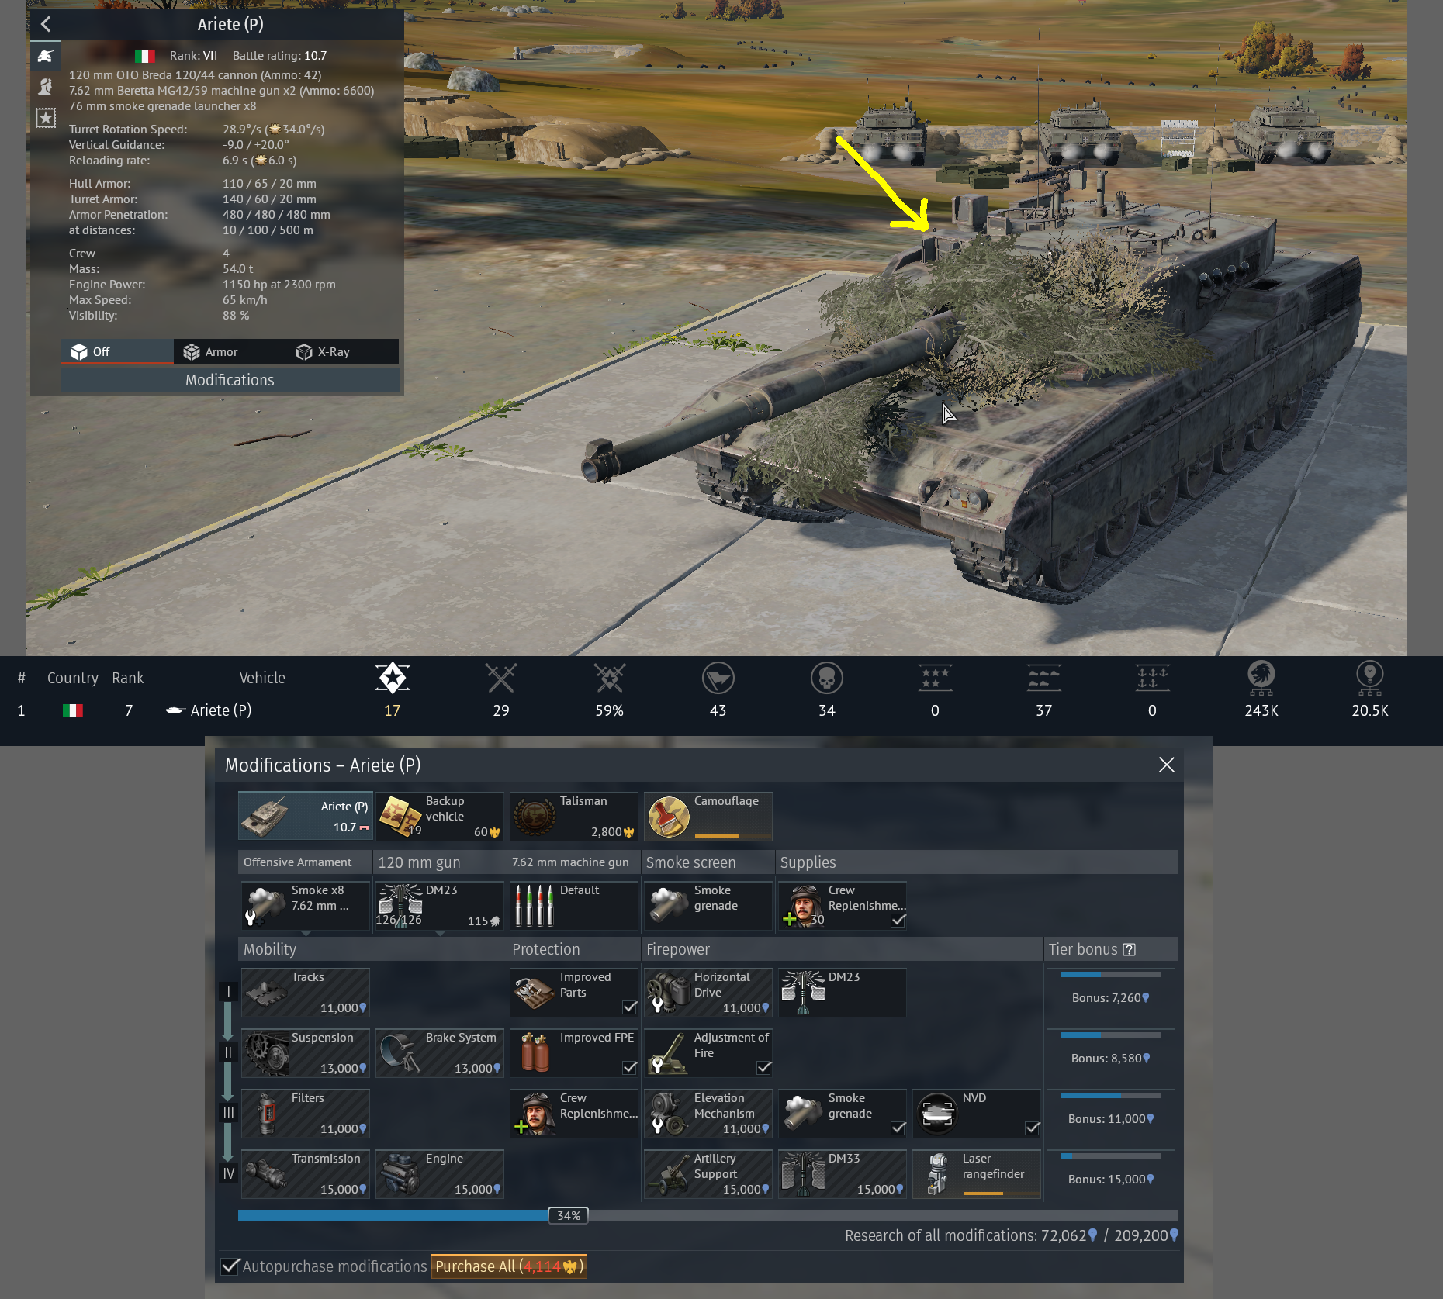
Task: Click the research points lightbulb icon
Action: (x=1370, y=678)
